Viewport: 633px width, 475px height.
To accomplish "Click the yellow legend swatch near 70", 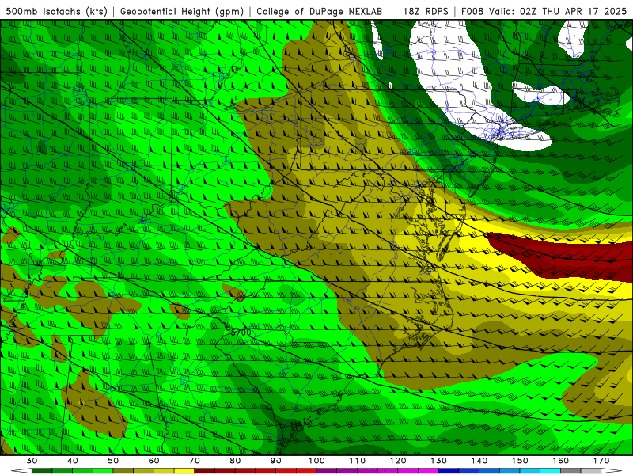I will point(184,471).
